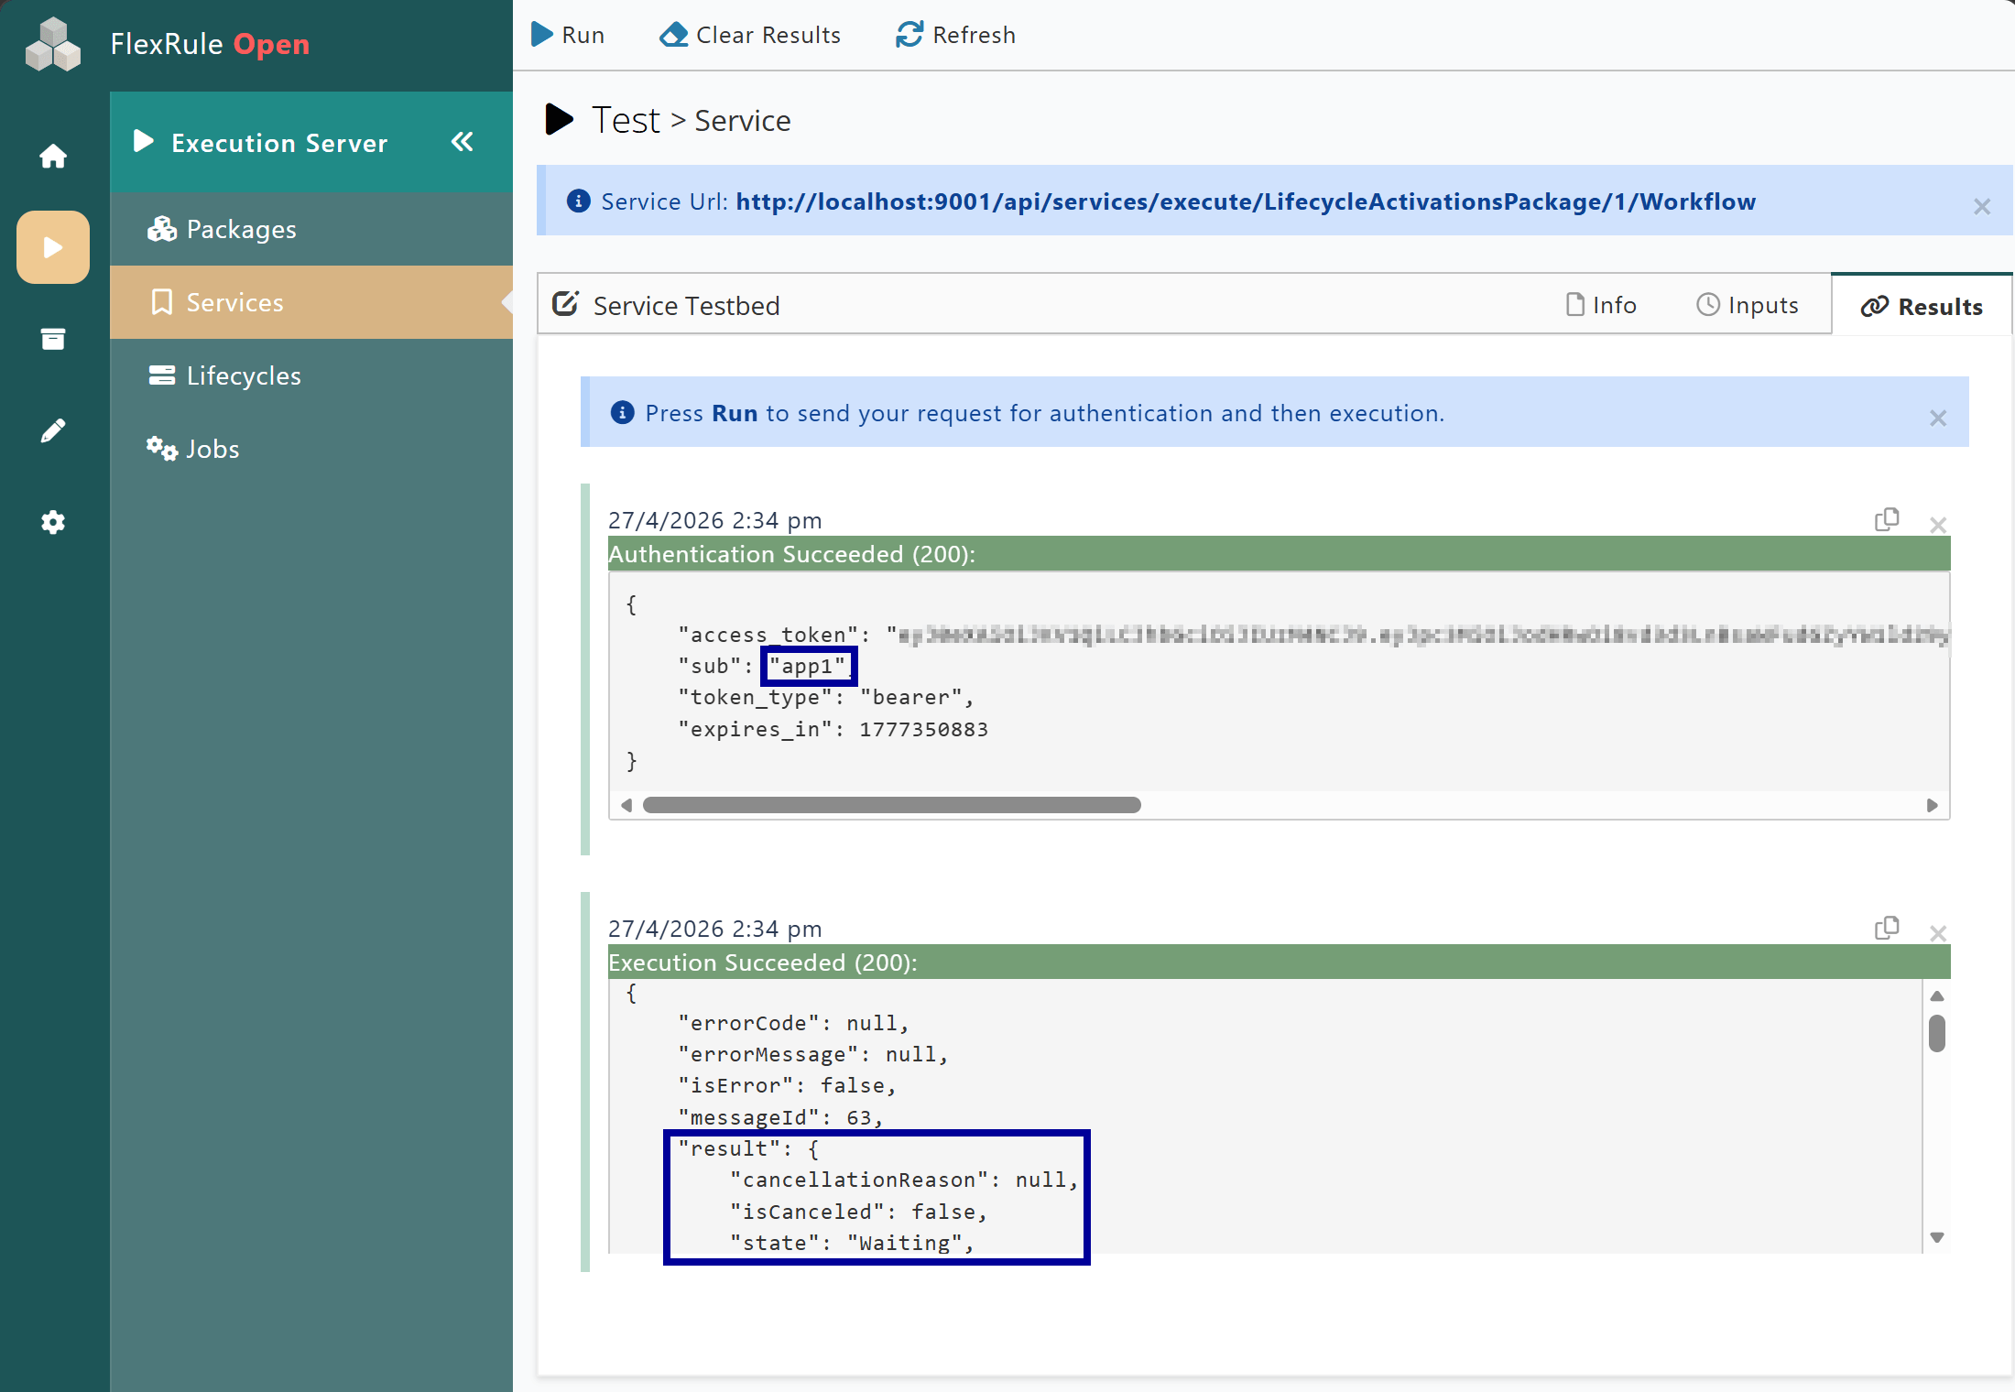Open the archive box sidebar icon
The image size is (2015, 1392).
[x=53, y=339]
